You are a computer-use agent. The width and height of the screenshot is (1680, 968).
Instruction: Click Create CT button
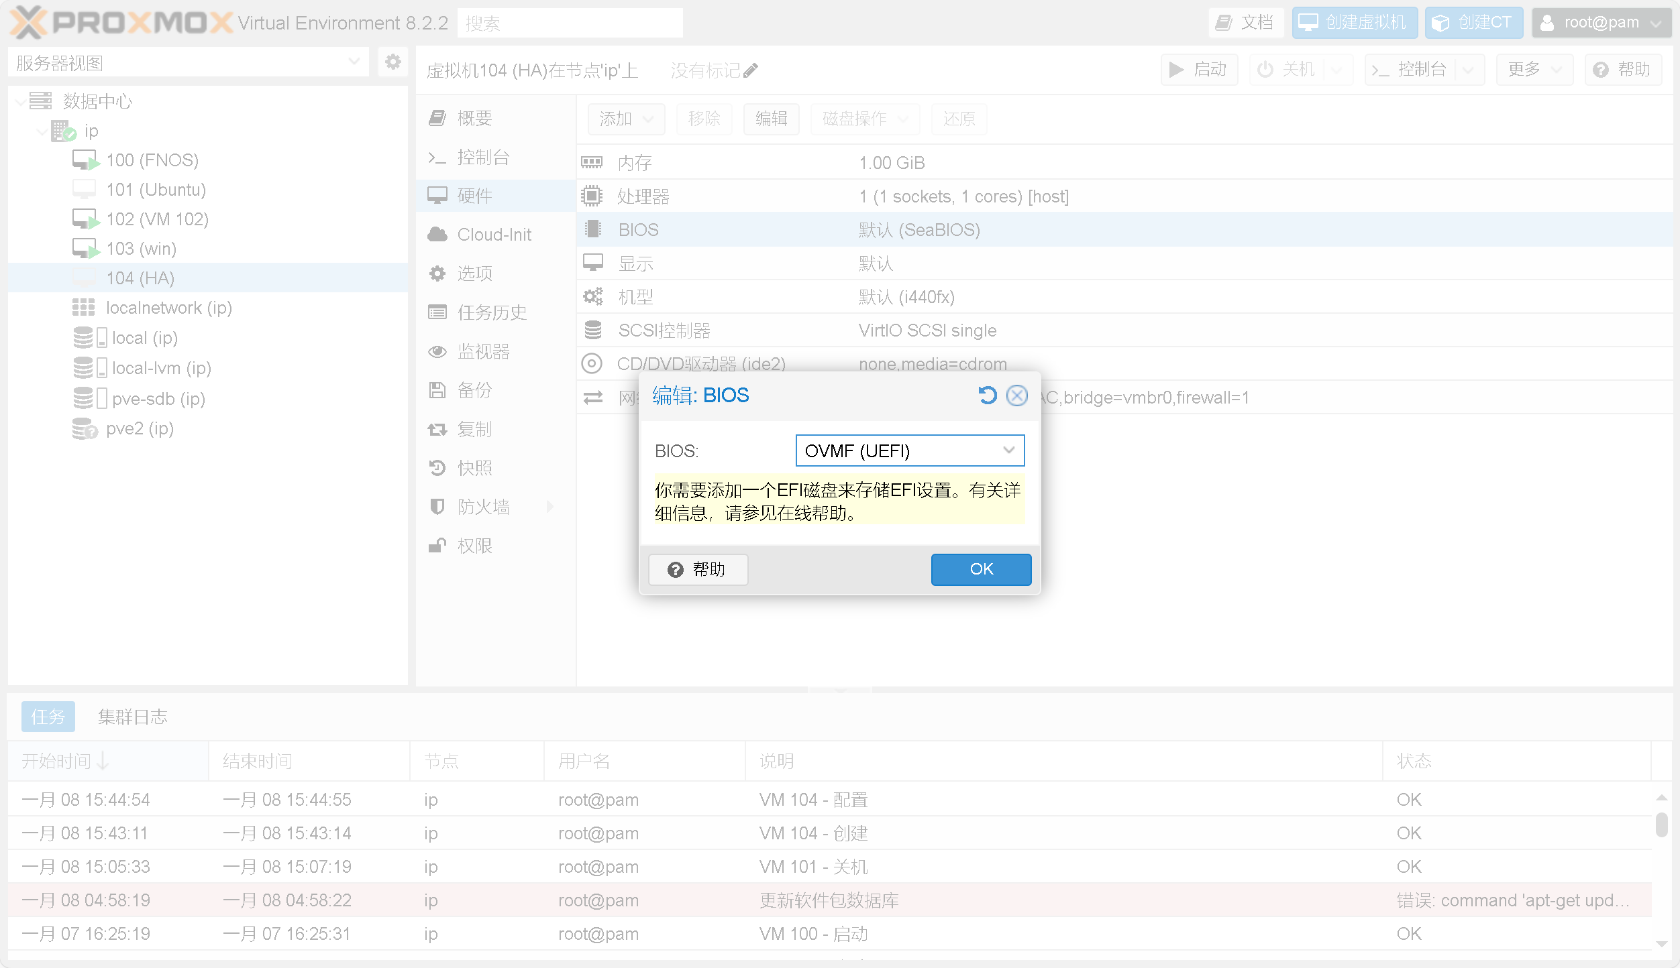[1473, 23]
